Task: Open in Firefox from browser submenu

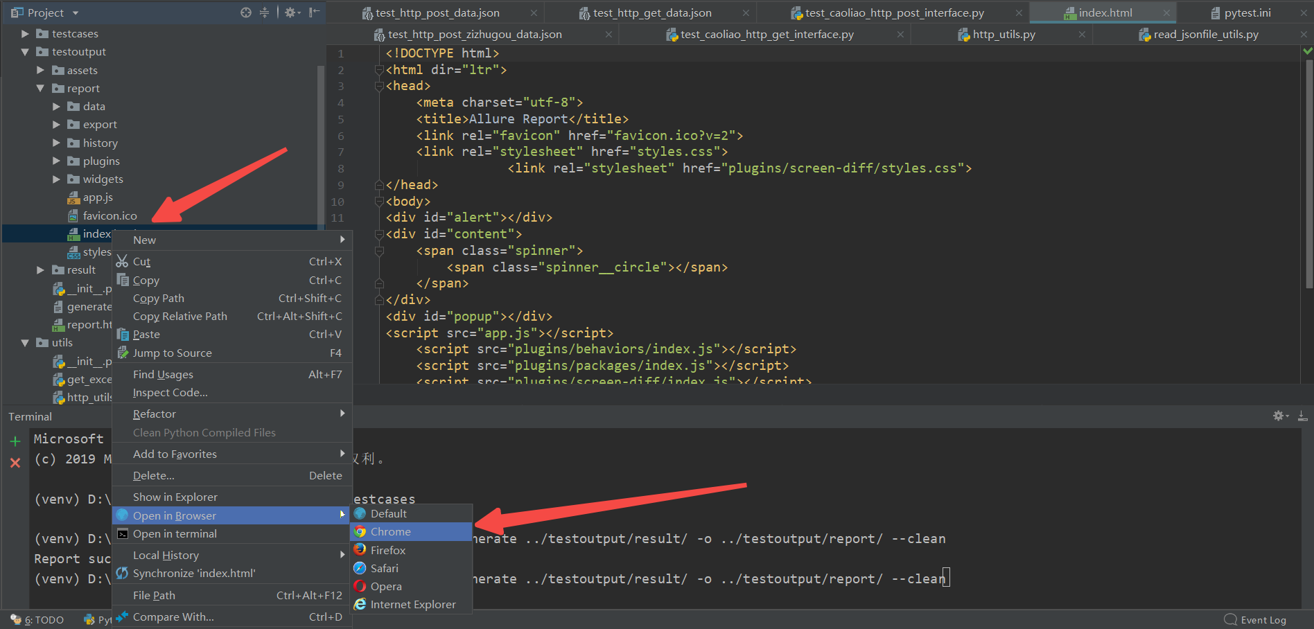Action: (x=412, y=550)
